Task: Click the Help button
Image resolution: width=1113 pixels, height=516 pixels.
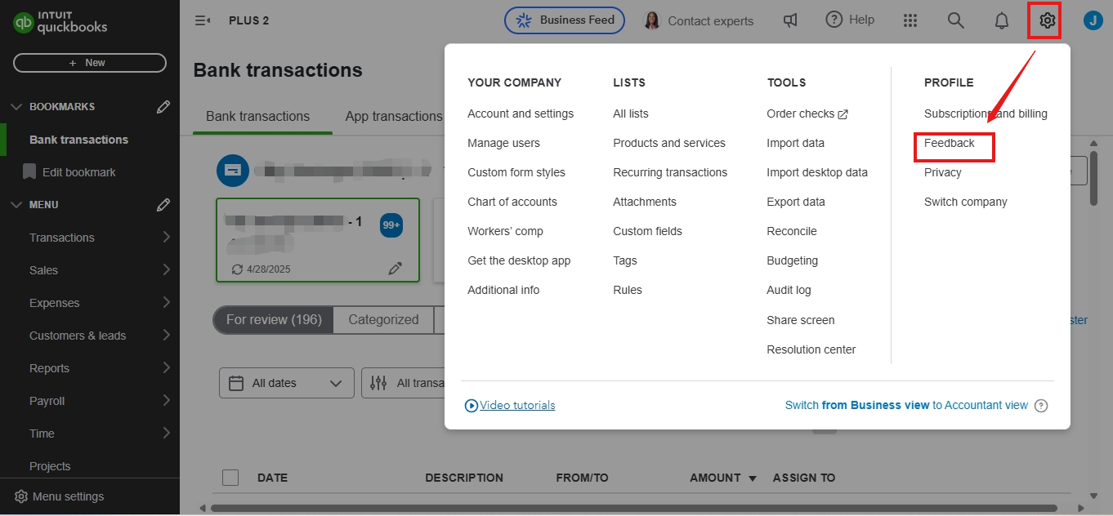Action: [850, 20]
